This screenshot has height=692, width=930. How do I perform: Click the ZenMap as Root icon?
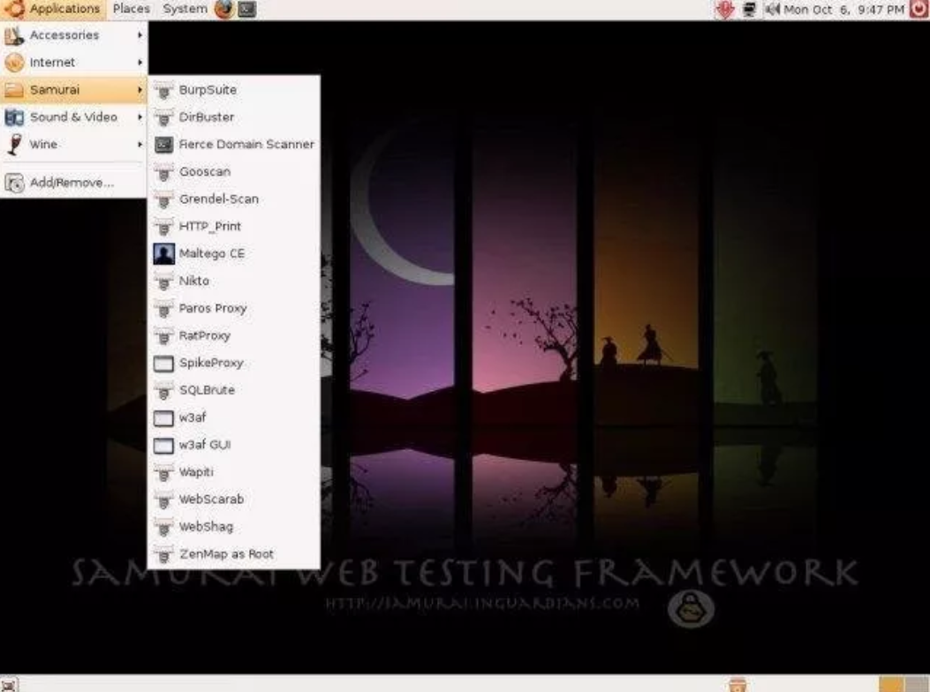[x=163, y=554]
